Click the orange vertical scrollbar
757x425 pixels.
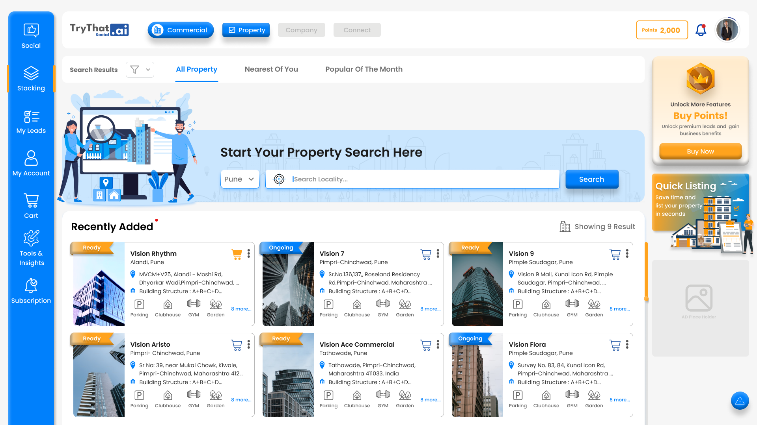click(646, 271)
